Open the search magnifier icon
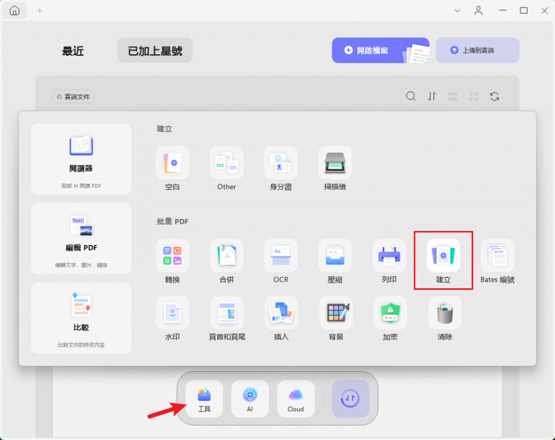 pos(411,96)
